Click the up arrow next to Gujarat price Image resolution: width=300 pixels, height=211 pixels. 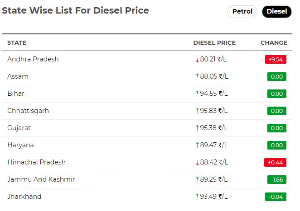click(197, 128)
